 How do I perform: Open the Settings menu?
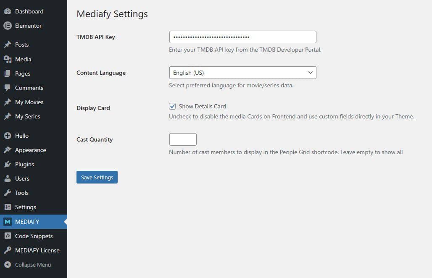coord(34,207)
